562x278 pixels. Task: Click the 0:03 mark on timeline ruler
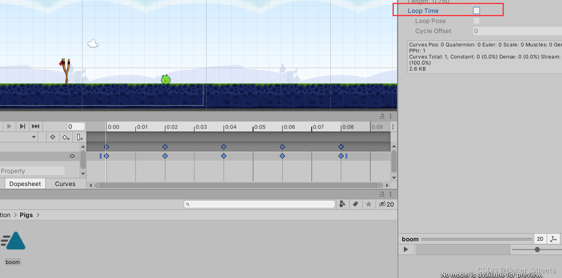201,127
